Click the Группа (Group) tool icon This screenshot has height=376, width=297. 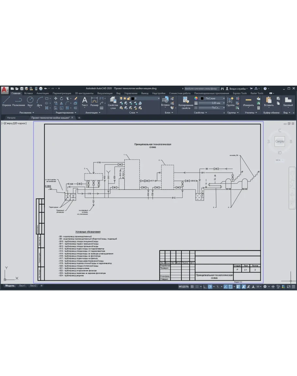click(x=230, y=101)
